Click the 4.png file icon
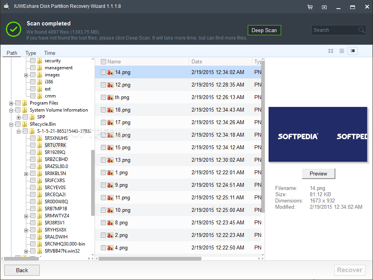 110,248
